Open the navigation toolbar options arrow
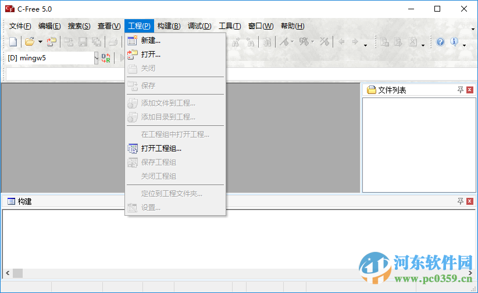The image size is (478, 293). 366,45
